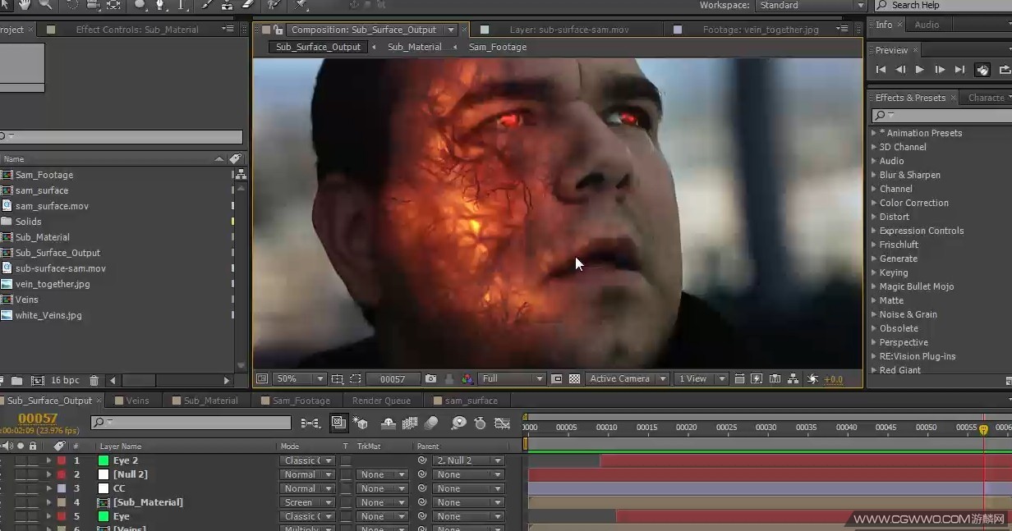Toggle the draft 3D timeline button
The image size is (1012, 531).
click(x=360, y=423)
